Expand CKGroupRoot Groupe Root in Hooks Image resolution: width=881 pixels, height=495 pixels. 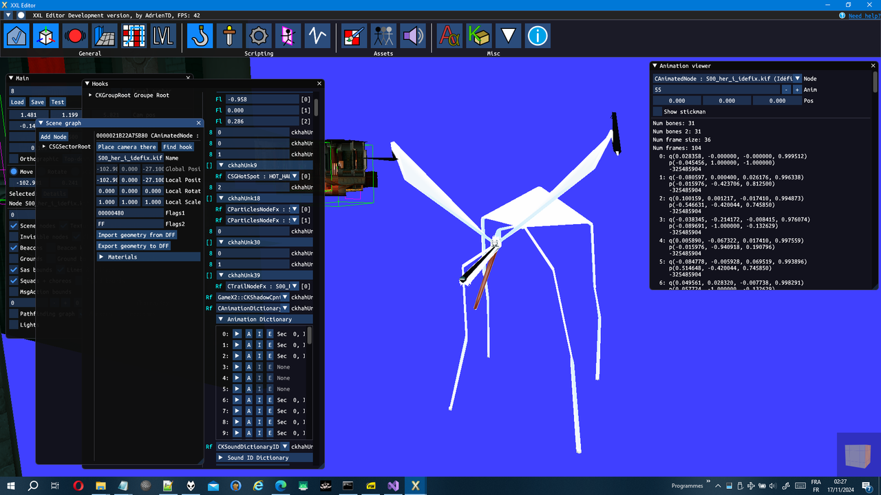[91, 95]
